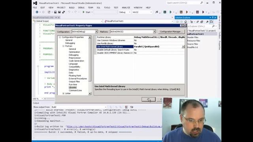Open the TOOLS menu
The height and width of the screenshot is (142, 253).
point(107,7)
